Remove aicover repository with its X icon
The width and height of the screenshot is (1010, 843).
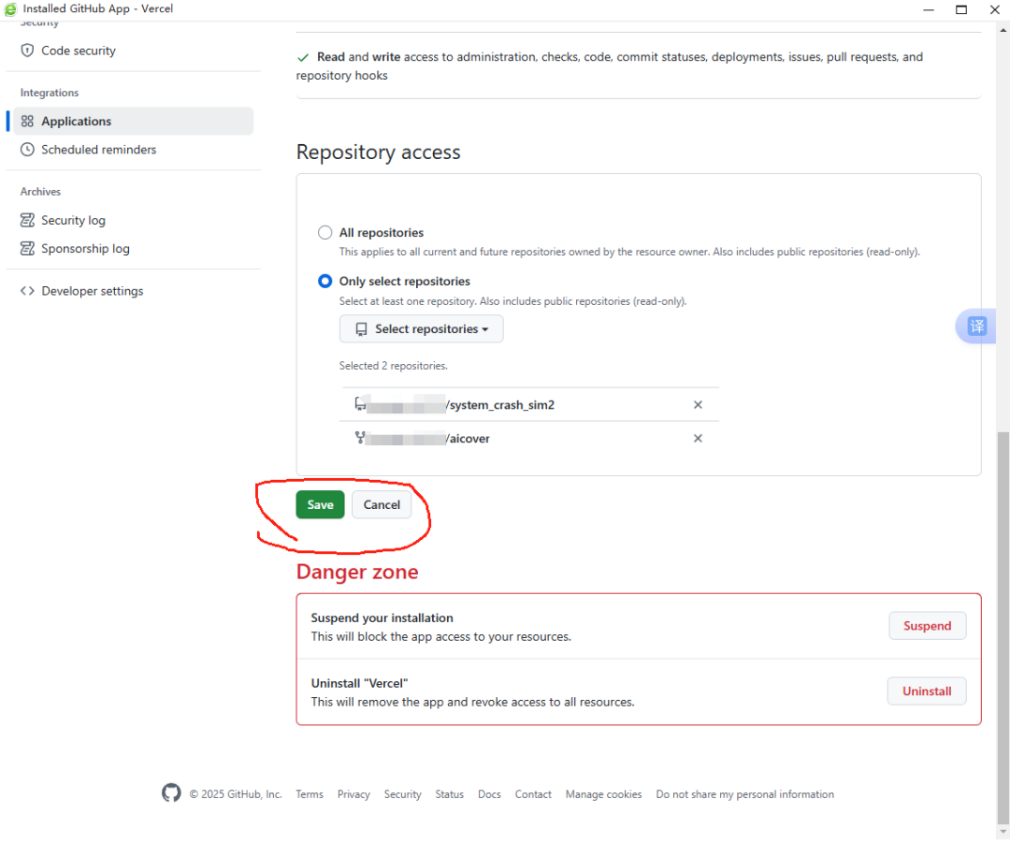[x=698, y=439]
